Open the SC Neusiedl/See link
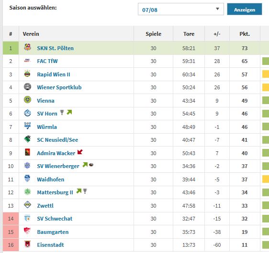 [x=57, y=140]
